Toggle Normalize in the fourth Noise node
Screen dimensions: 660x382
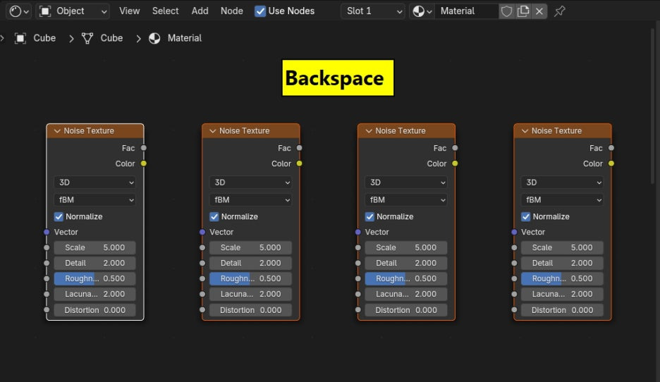526,216
